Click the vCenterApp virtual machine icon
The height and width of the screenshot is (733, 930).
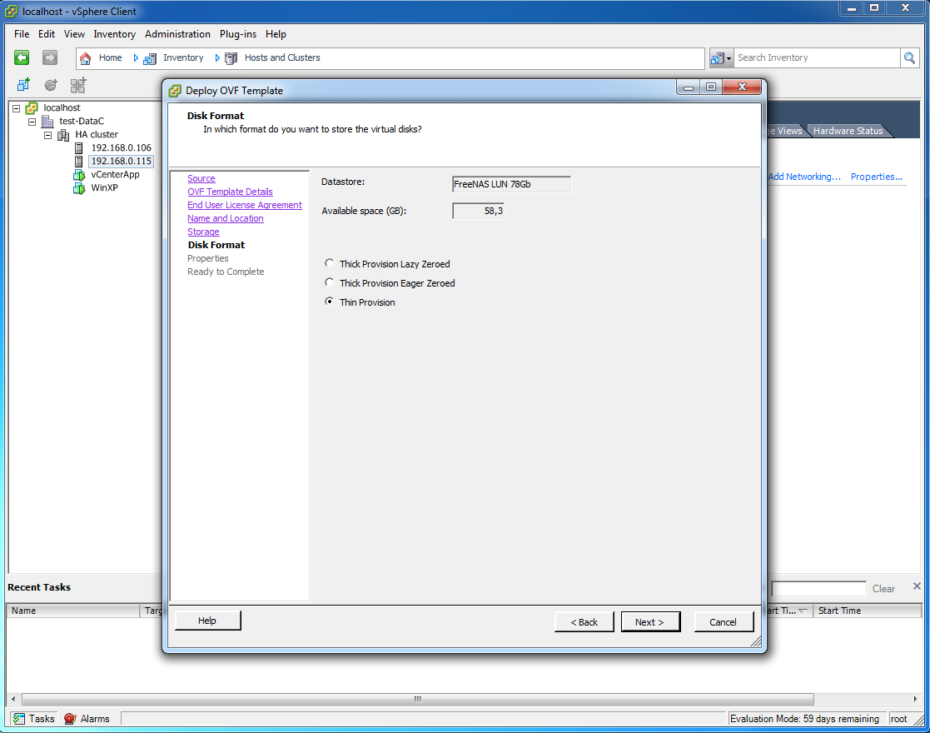pyautogui.click(x=79, y=175)
